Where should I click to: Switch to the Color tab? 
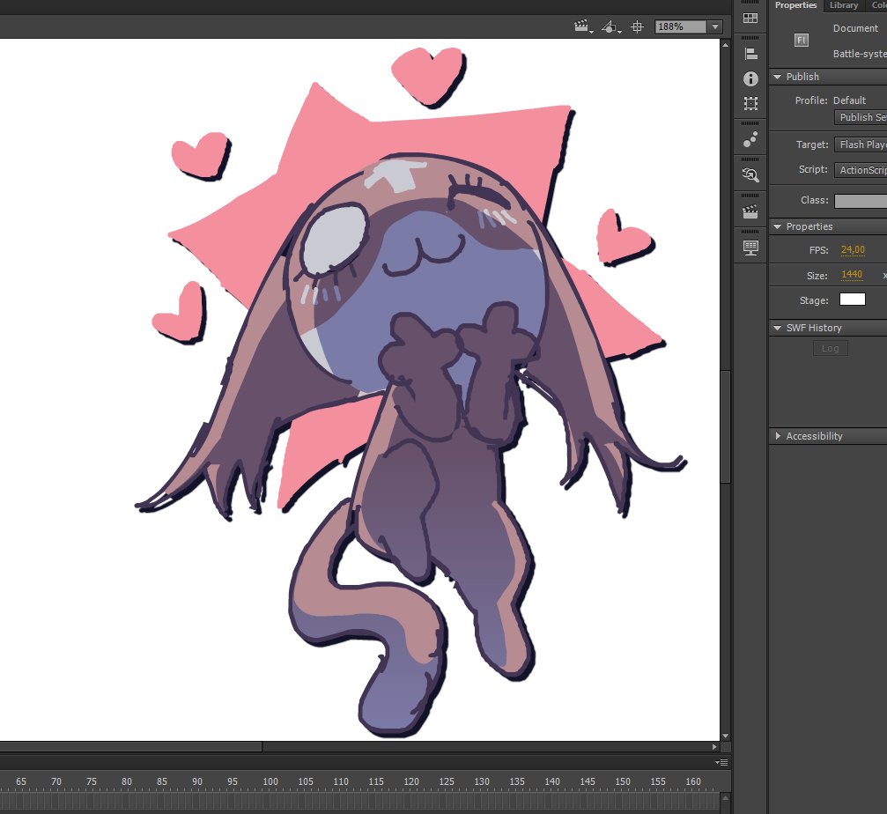pyautogui.click(x=878, y=5)
